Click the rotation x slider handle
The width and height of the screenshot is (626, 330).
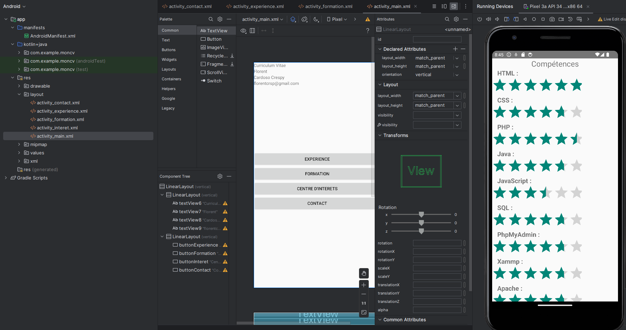pos(421,215)
